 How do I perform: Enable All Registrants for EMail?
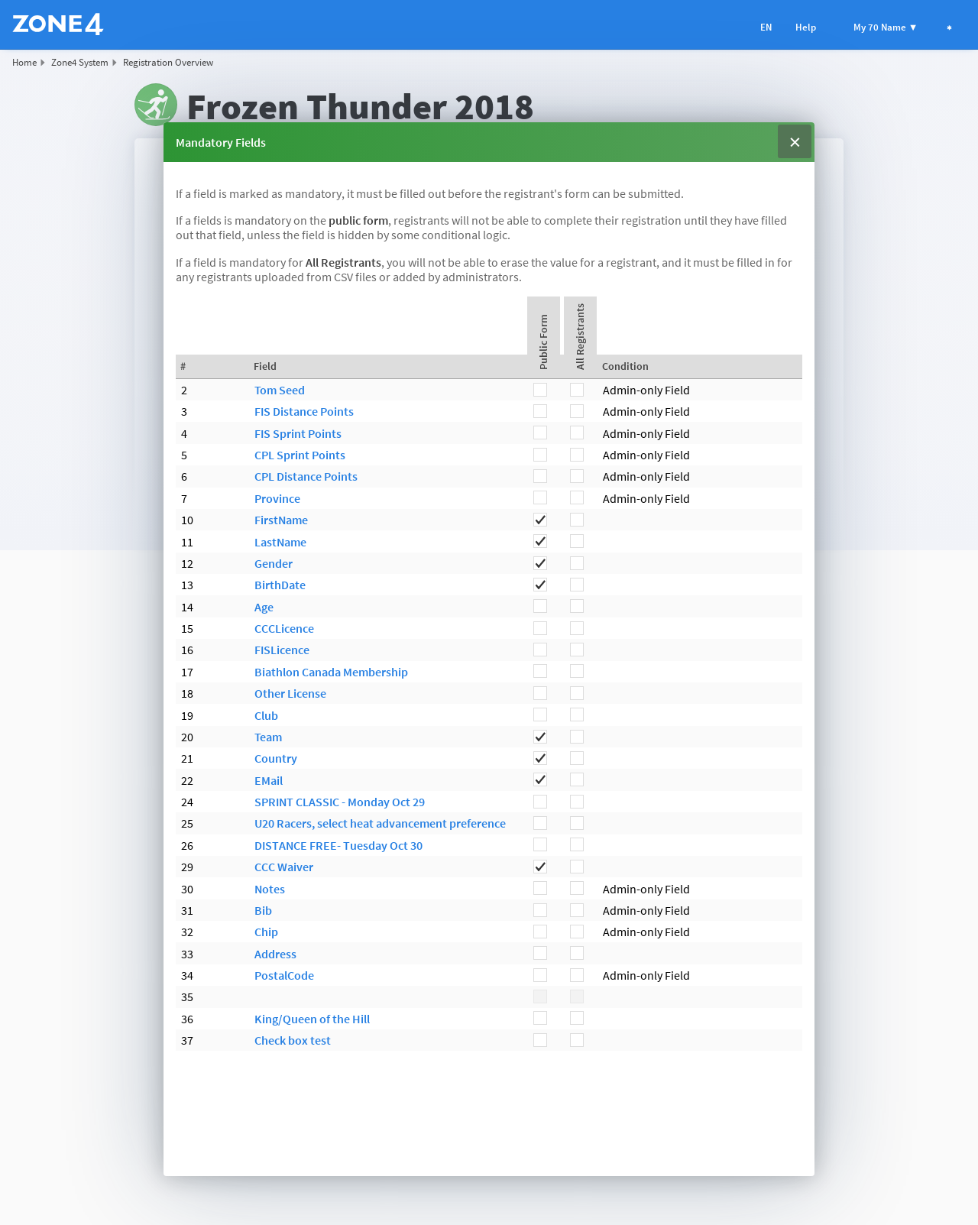pyautogui.click(x=577, y=779)
